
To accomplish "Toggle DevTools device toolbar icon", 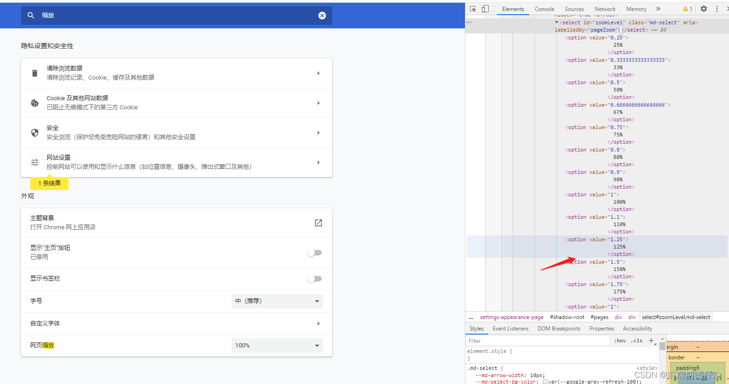I will click(485, 9).
